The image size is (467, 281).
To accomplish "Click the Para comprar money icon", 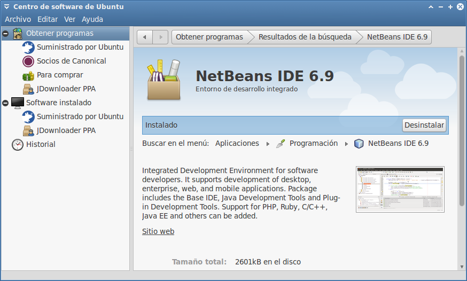I will 28,76.
